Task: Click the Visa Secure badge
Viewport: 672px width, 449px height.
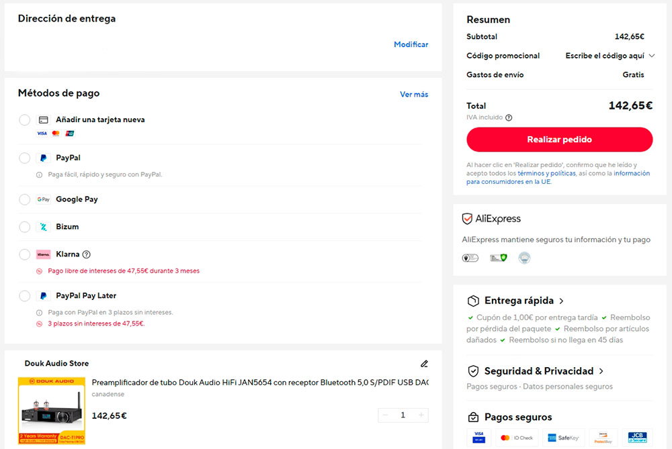Action: pyautogui.click(x=478, y=438)
